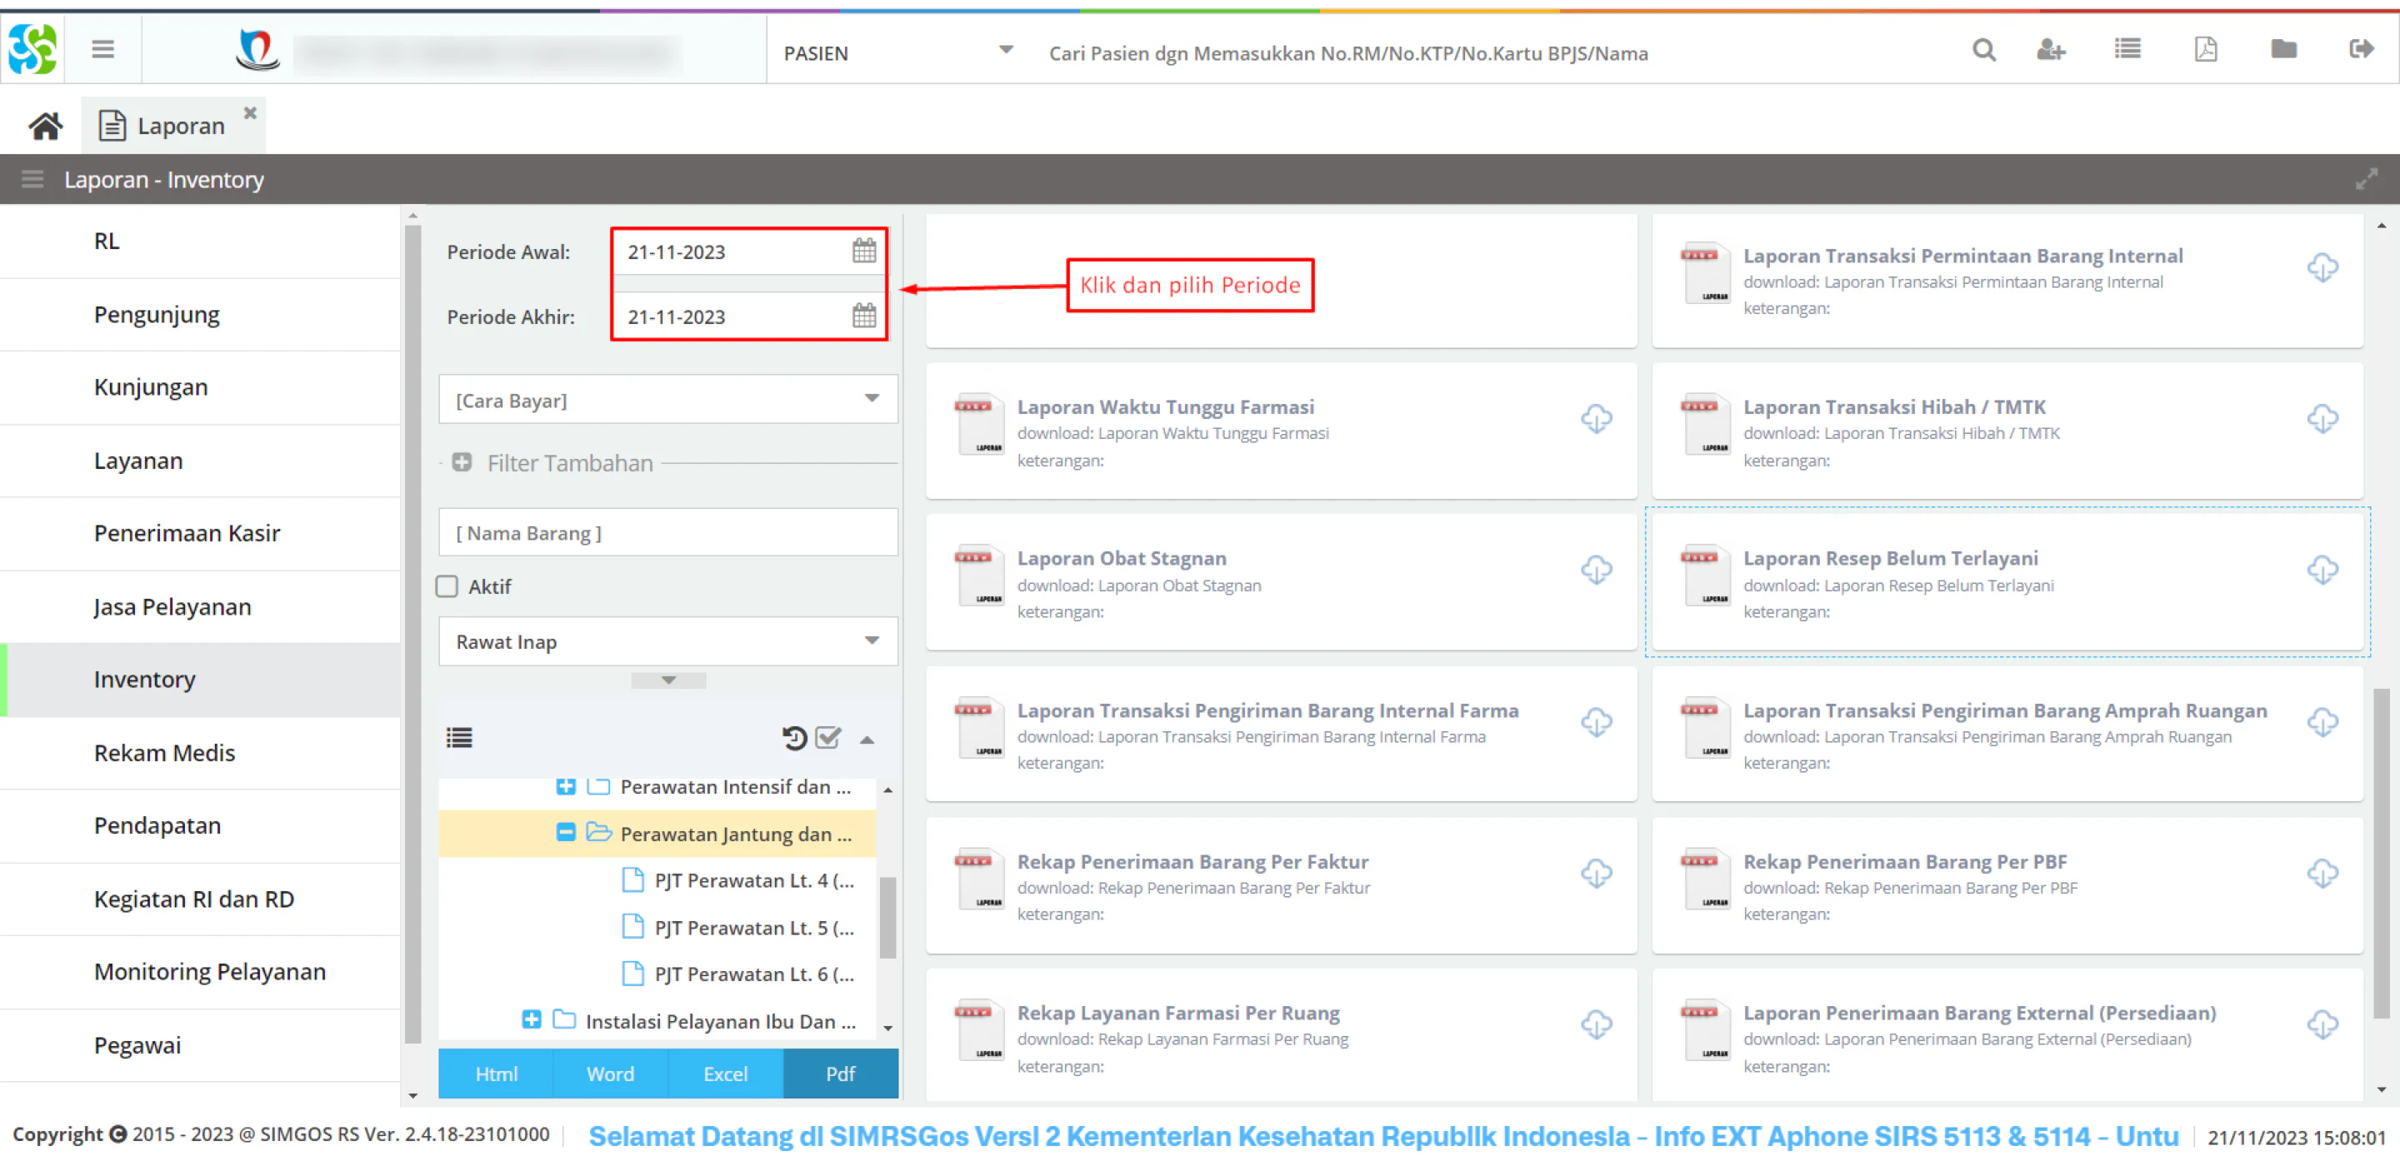Select Pdf output format

pos(840,1074)
